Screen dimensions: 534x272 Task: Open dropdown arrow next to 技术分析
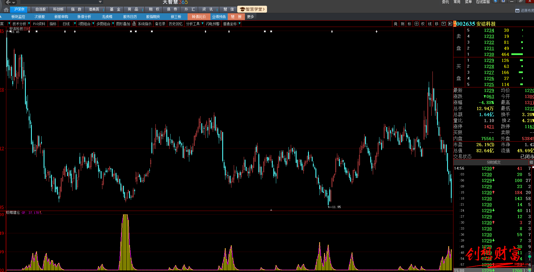coord(29,24)
